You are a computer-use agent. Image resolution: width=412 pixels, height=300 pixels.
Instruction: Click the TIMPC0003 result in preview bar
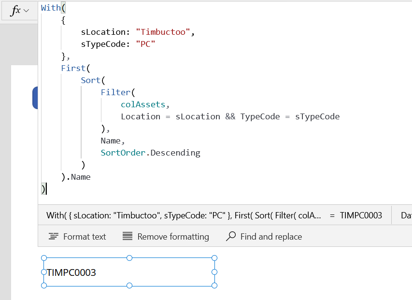coord(361,215)
